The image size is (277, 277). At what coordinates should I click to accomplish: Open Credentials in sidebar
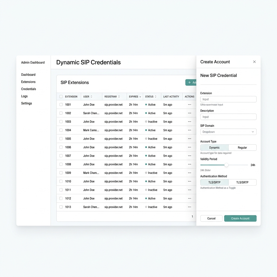coord(28,89)
